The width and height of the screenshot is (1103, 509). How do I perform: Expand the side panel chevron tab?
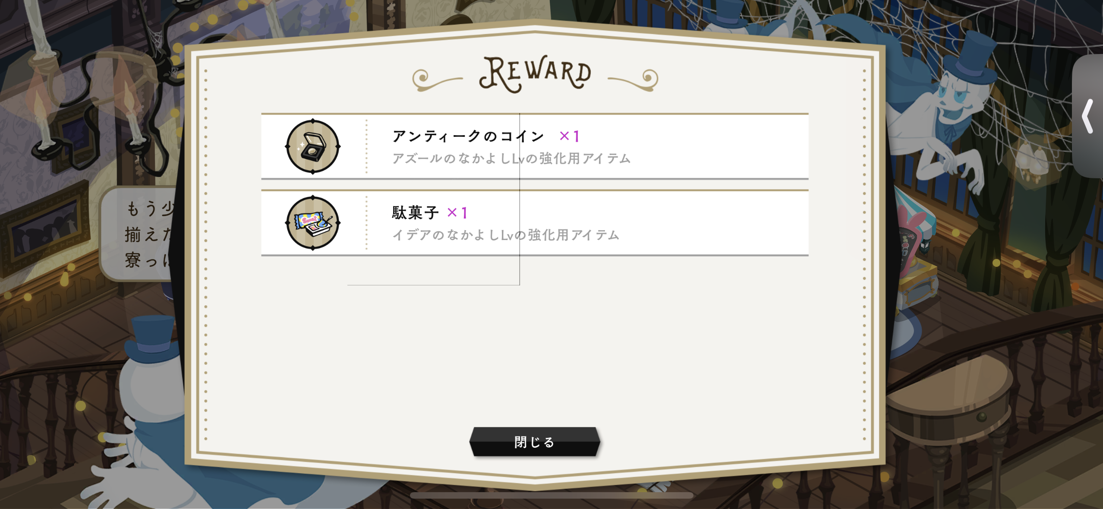point(1088,117)
